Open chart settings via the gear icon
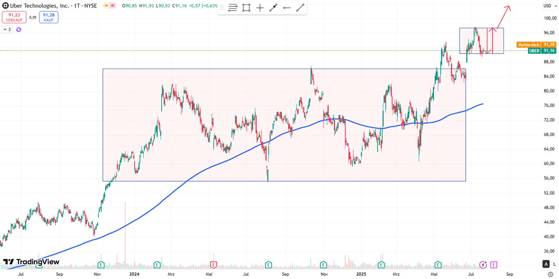 550,275
